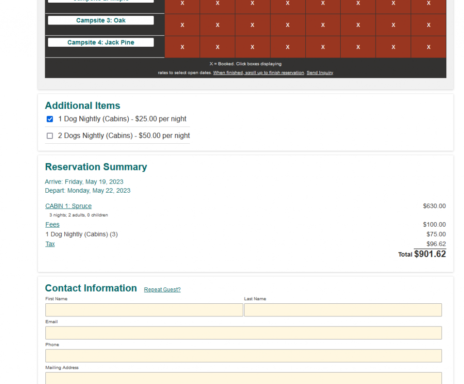464x384 pixels.
Task: Select the $100.00 fees amount
Action: click(434, 225)
